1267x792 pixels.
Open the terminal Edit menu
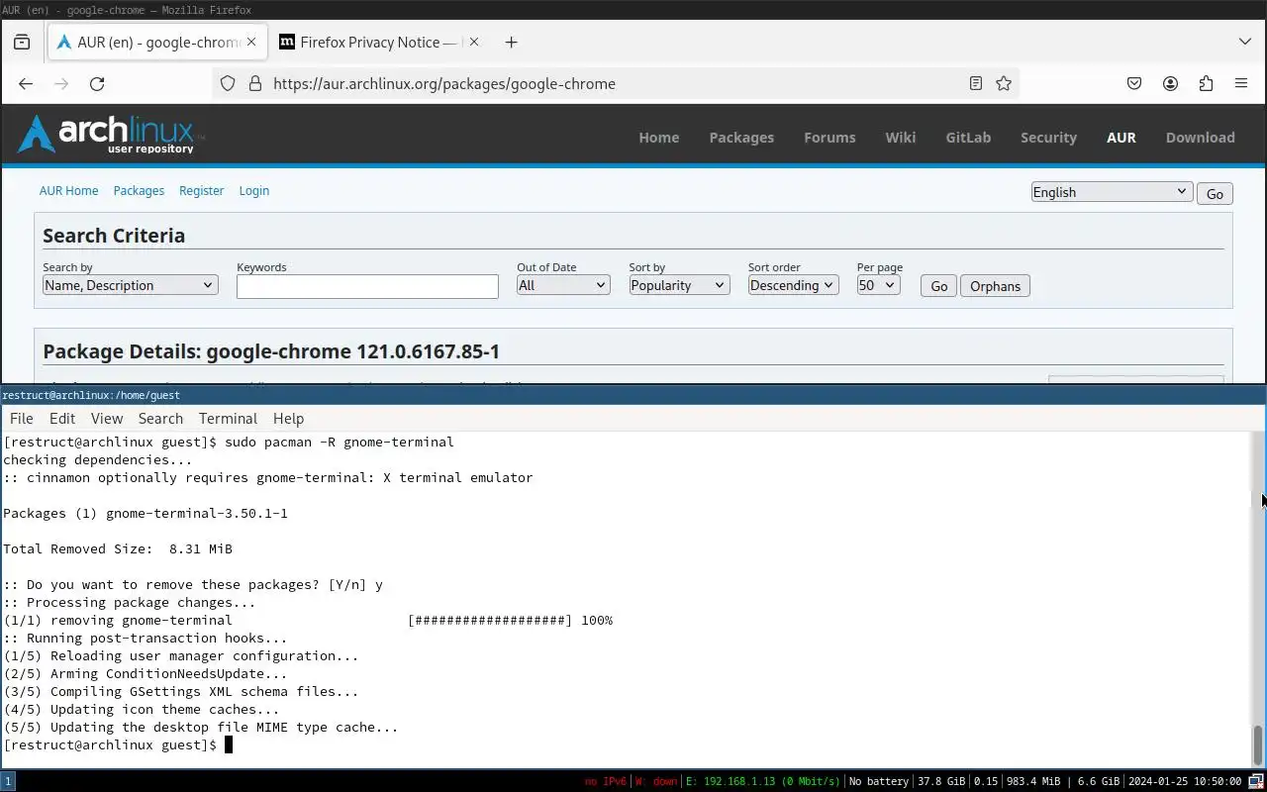[x=62, y=418]
